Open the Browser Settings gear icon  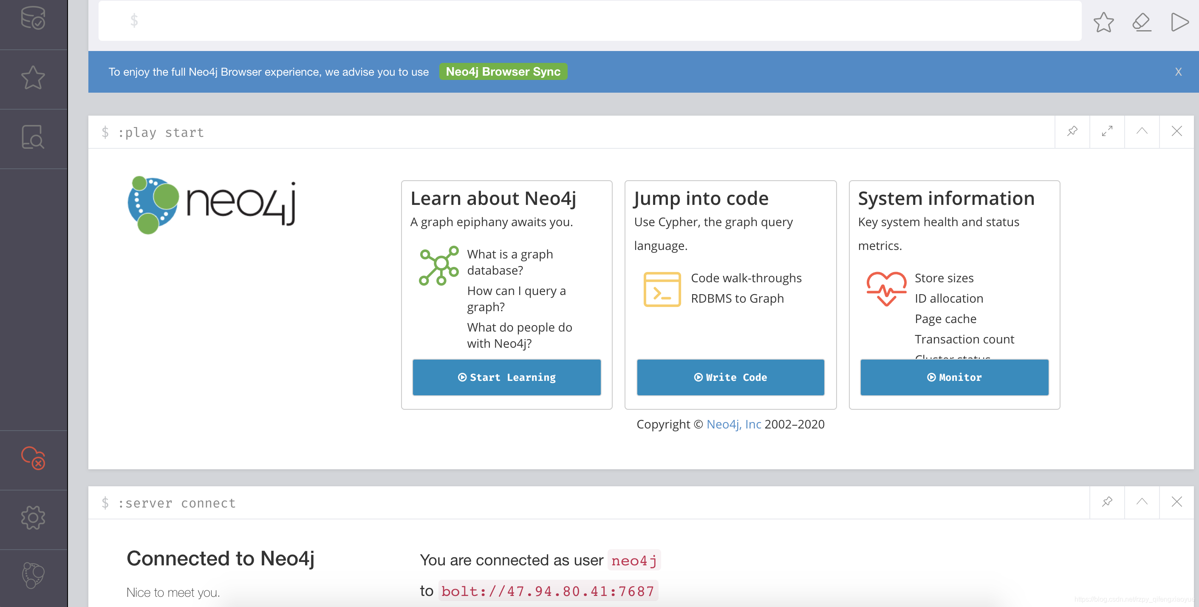pos(33,518)
